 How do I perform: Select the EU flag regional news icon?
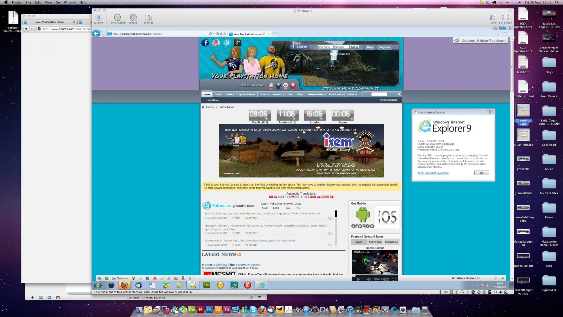[278, 85]
